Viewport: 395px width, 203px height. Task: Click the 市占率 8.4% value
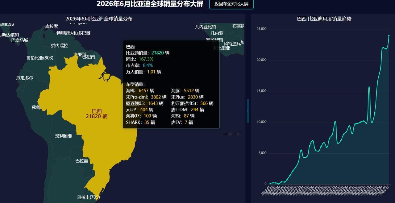148,65
